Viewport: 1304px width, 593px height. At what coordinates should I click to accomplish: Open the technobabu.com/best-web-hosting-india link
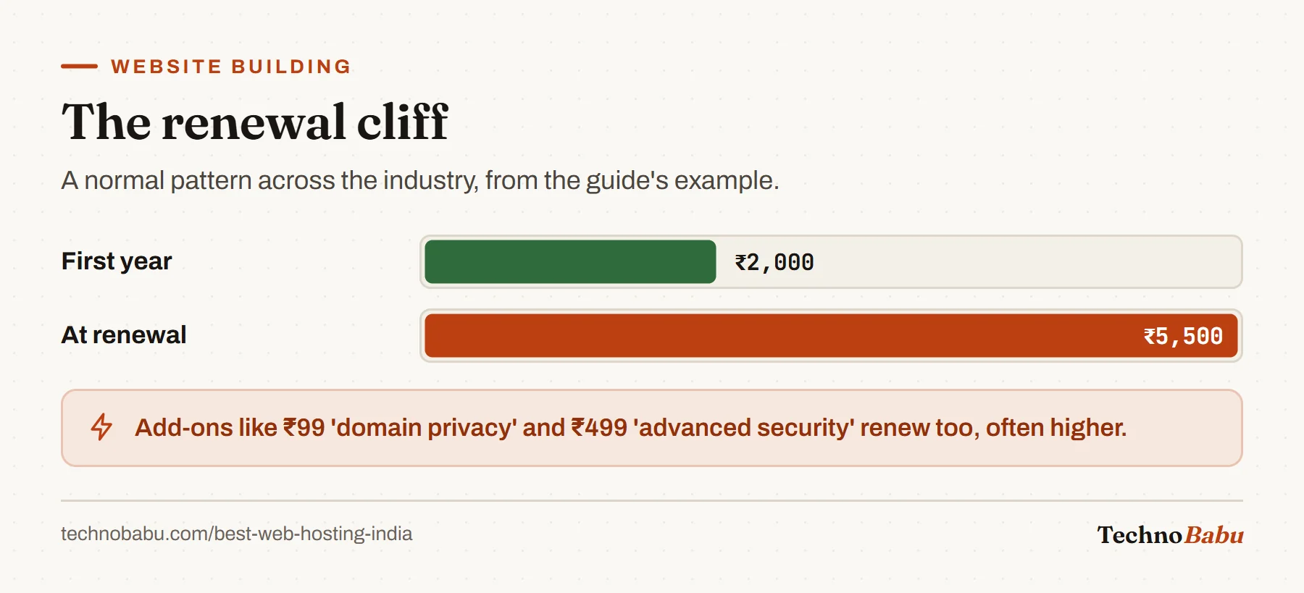click(x=236, y=534)
